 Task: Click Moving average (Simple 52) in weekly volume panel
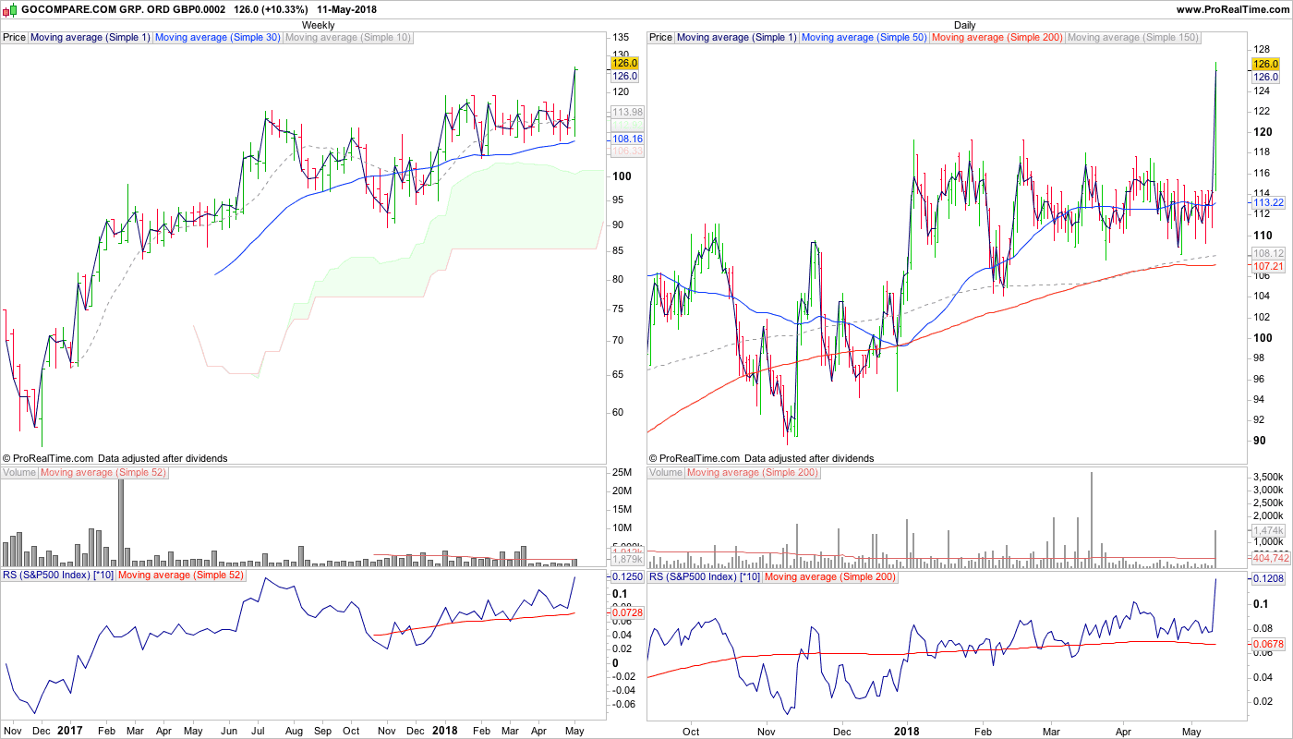104,473
